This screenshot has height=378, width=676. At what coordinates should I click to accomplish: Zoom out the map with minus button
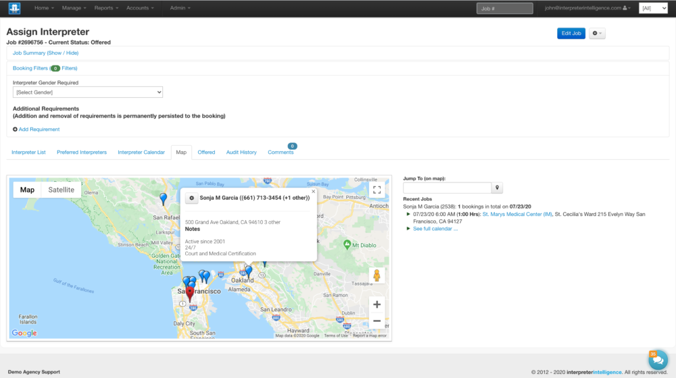pos(377,321)
